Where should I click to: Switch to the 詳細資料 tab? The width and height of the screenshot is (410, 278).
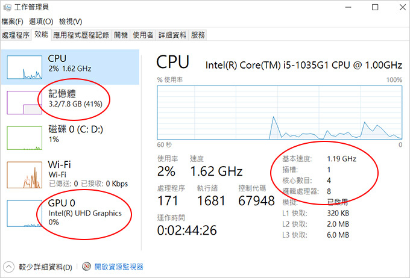[x=172, y=35]
